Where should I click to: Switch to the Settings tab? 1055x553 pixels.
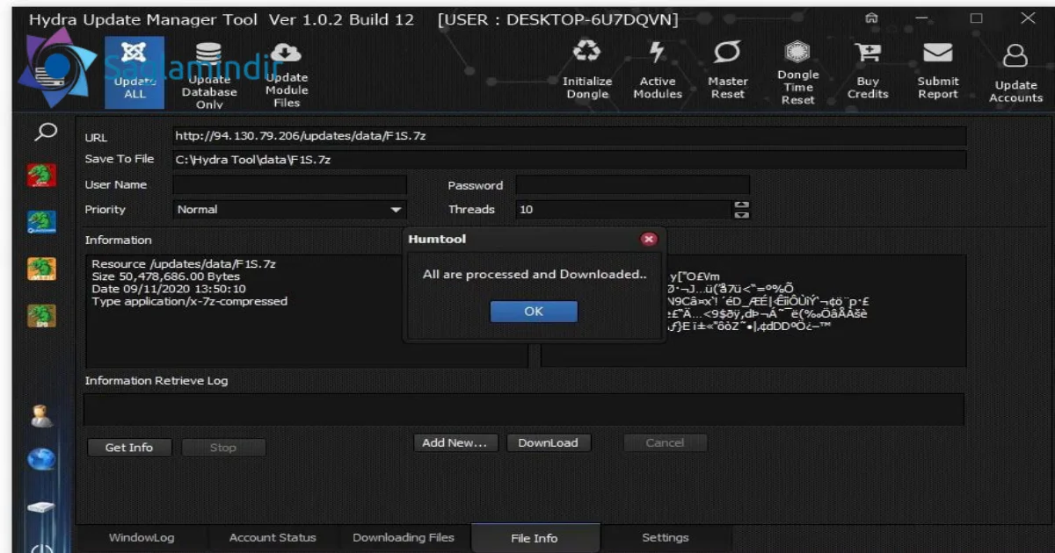666,538
